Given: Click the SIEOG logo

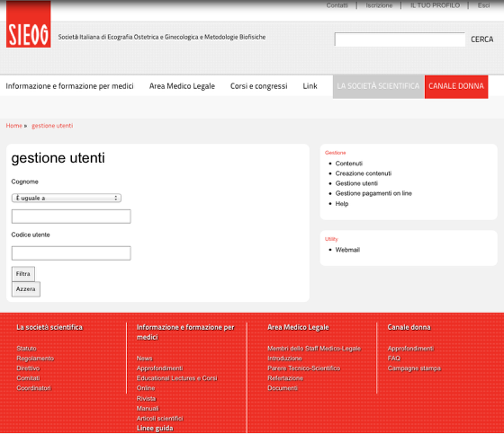Looking at the screenshot, I should [29, 24].
